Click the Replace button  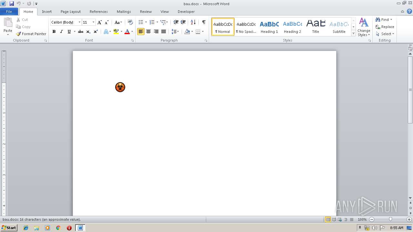tap(385, 27)
